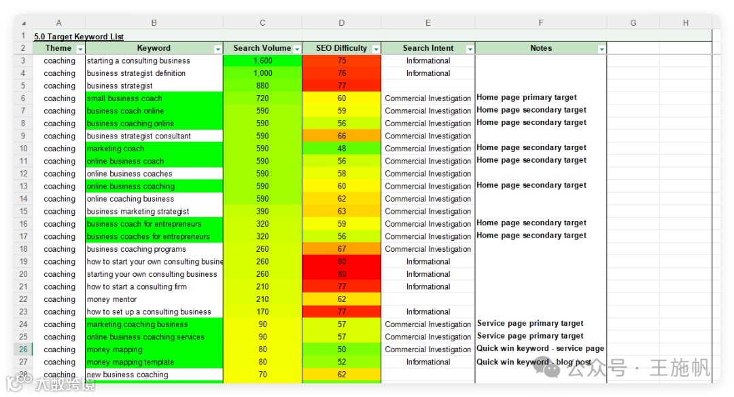Click the search volume cell '170'
The width and height of the screenshot is (734, 397).
[262, 312]
